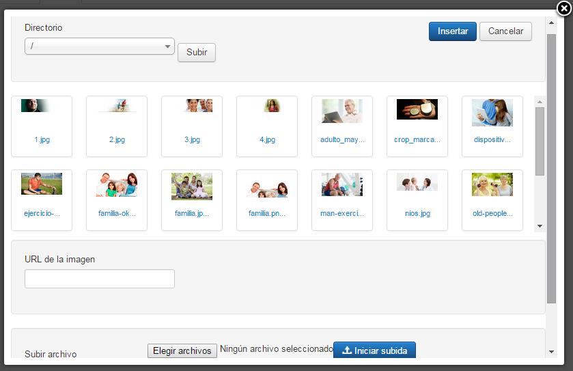Click the image list scrollbar down arrow

pos(540,226)
